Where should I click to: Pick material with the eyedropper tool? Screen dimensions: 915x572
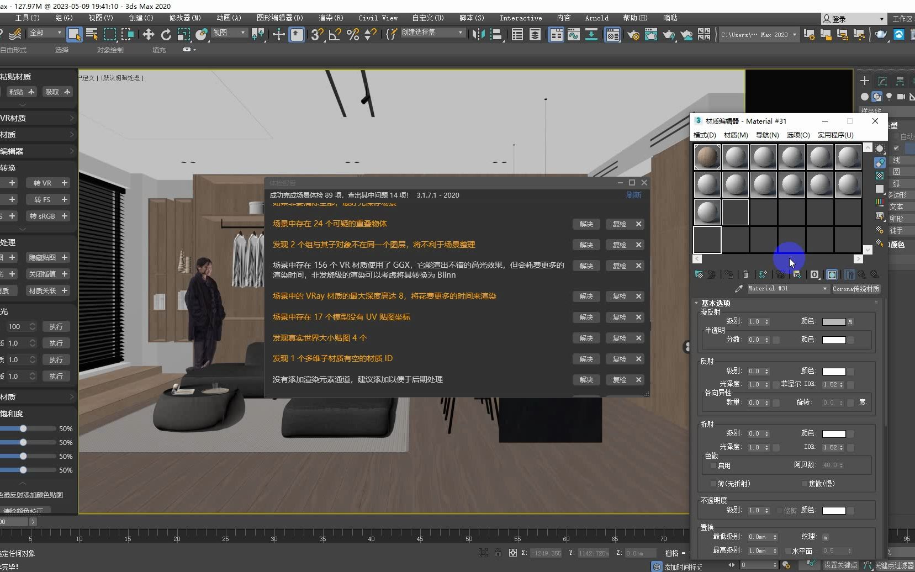point(738,288)
